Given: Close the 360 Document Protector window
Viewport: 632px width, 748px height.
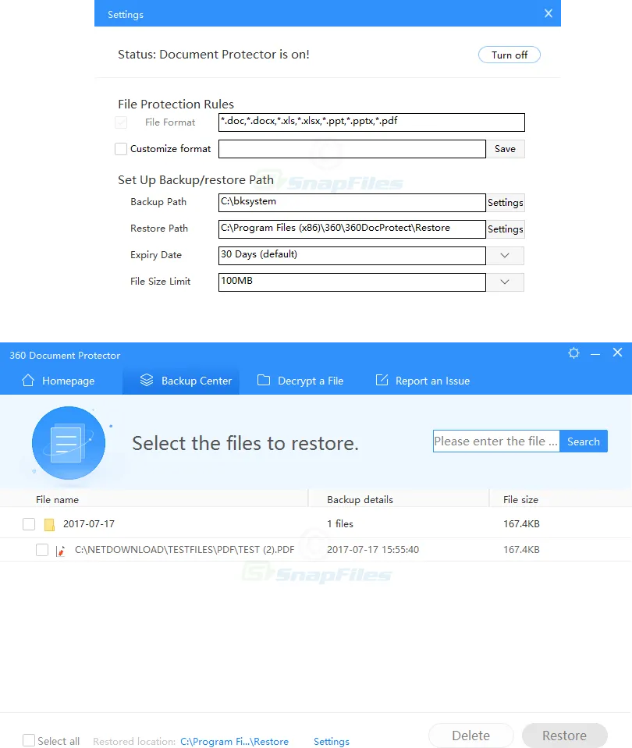Looking at the screenshot, I should [618, 353].
